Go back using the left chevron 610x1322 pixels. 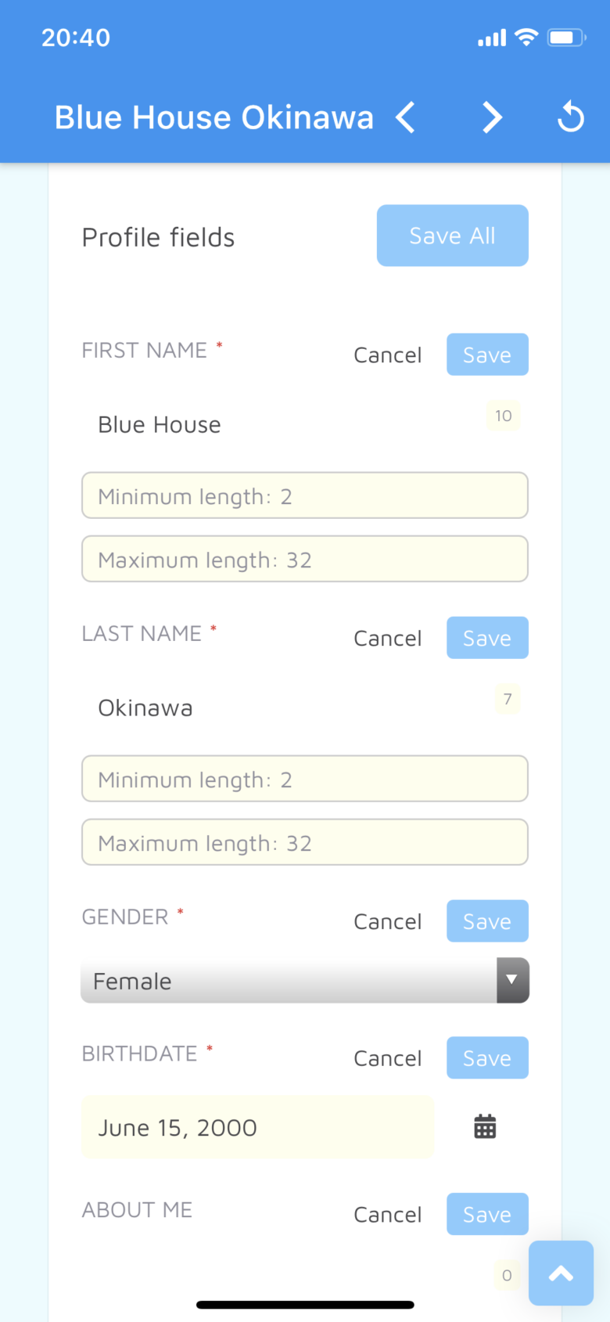[x=405, y=118]
